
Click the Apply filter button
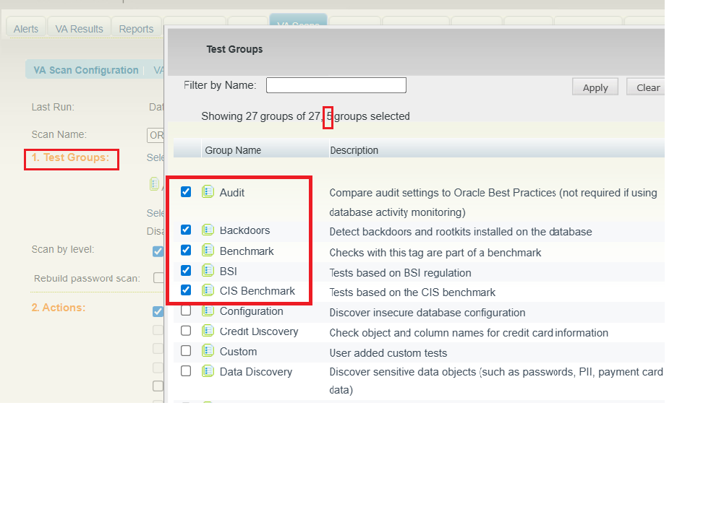click(x=595, y=87)
